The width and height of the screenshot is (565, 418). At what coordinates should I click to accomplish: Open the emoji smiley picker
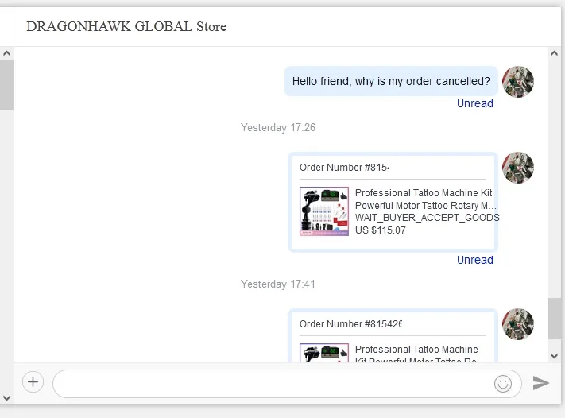[503, 384]
